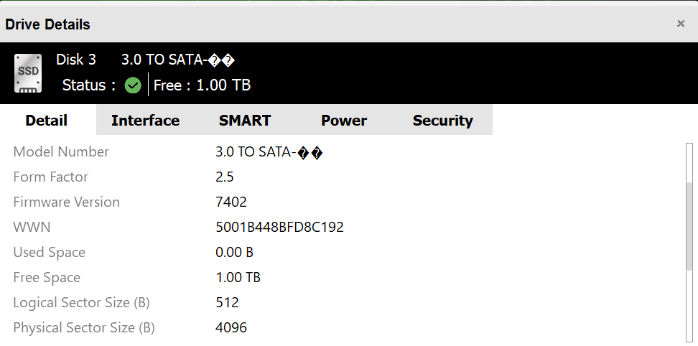Image resolution: width=698 pixels, height=346 pixels.
Task: Open the Interface tab
Action: [145, 121]
